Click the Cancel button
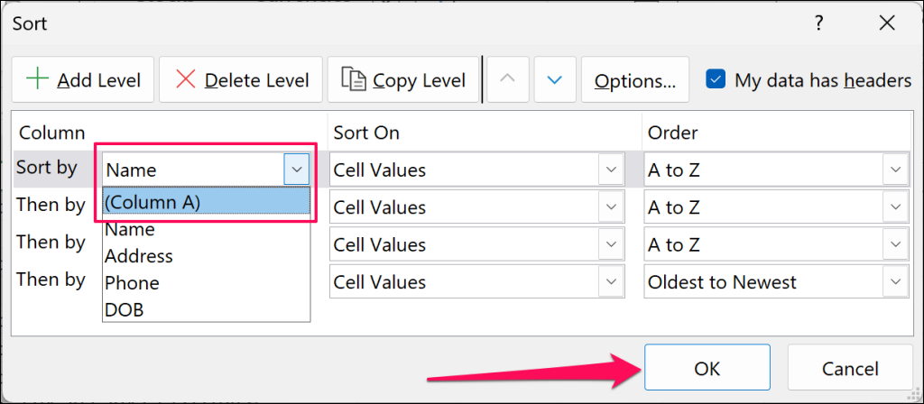 click(x=850, y=368)
